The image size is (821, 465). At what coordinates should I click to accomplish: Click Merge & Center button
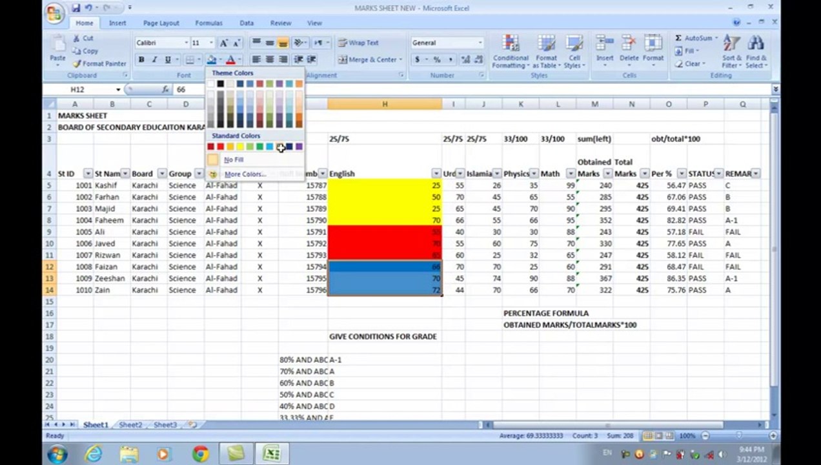tap(369, 59)
